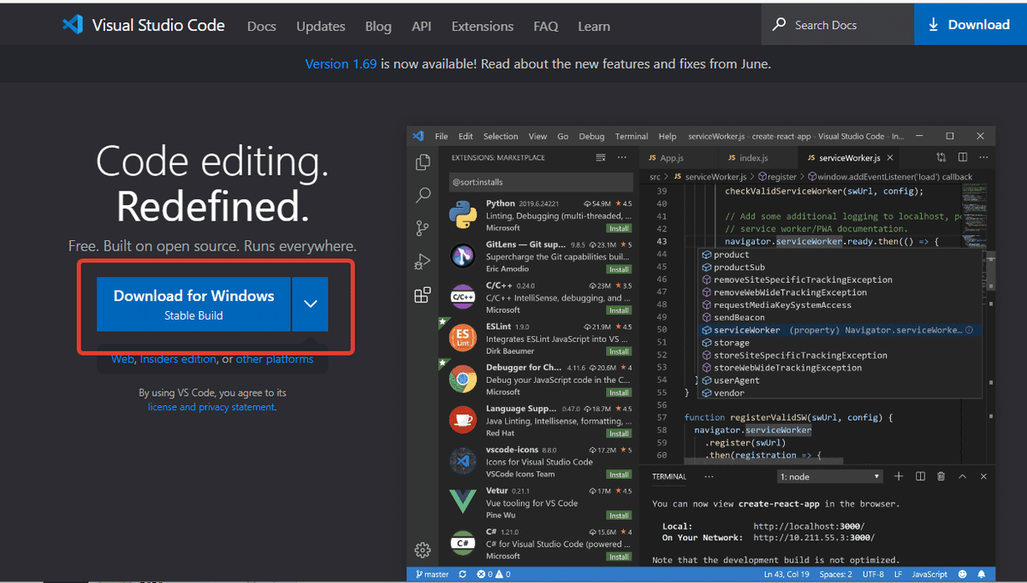Open the Blog navigation link
1027x583 pixels.
[x=378, y=26]
